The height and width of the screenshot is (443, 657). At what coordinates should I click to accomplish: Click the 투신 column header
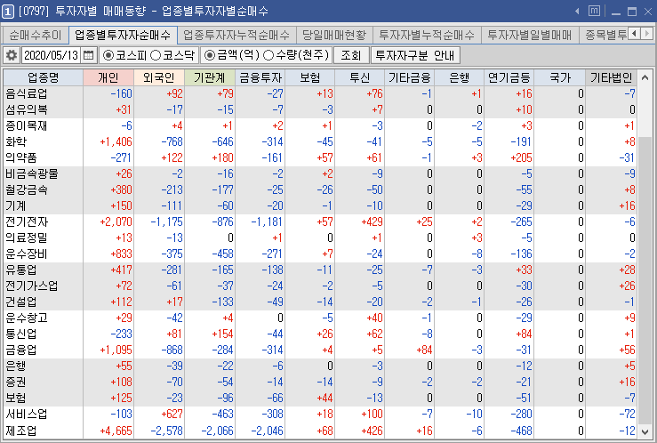click(359, 78)
